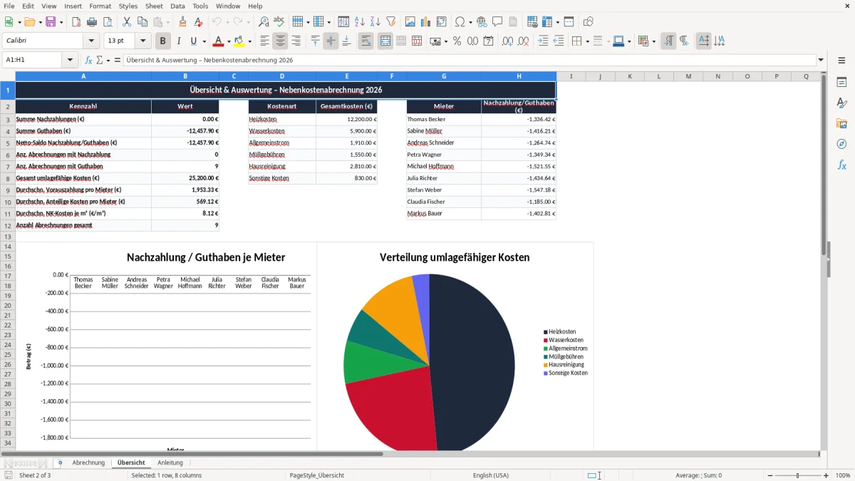Apply the yellow background highlight color

click(x=239, y=41)
